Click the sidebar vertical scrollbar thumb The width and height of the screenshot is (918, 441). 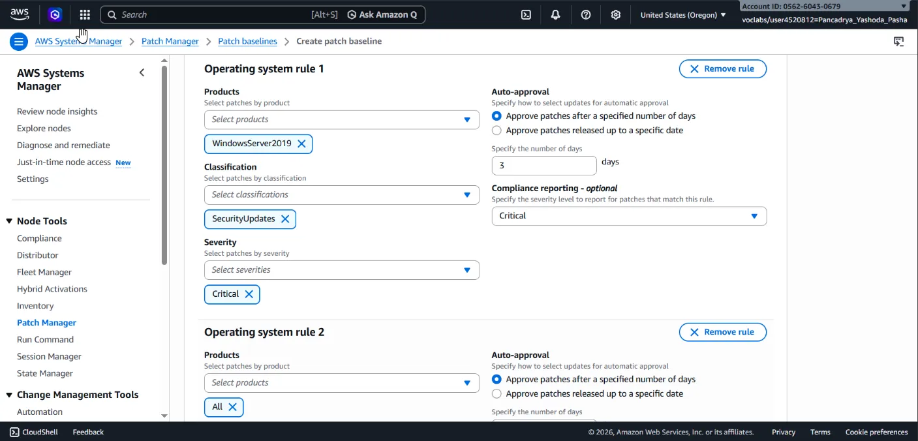[x=164, y=164]
